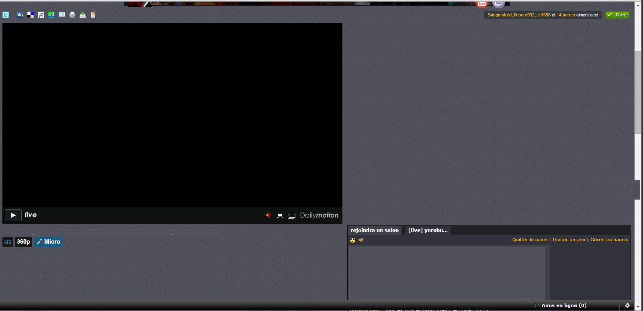
Task: Open the YouTube channel icon
Action: pyautogui.click(x=481, y=4)
